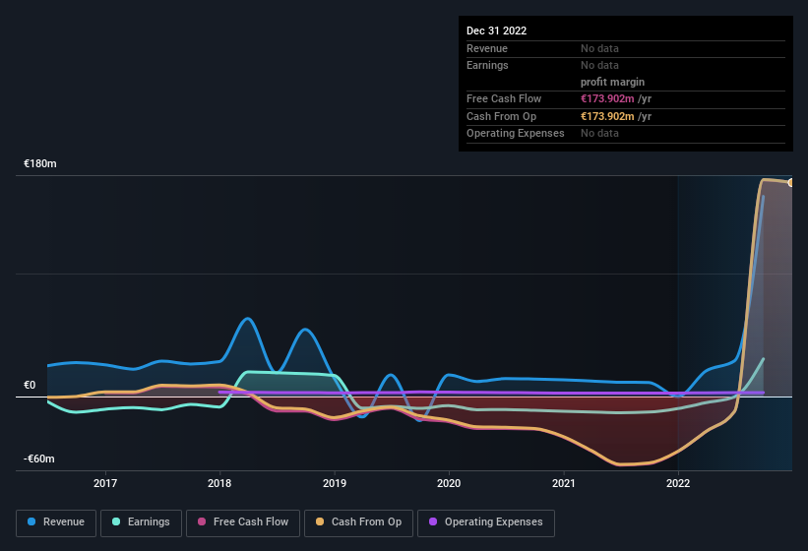808x551 pixels.
Task: Click the 2021 x-axis label
Action: [x=564, y=483]
